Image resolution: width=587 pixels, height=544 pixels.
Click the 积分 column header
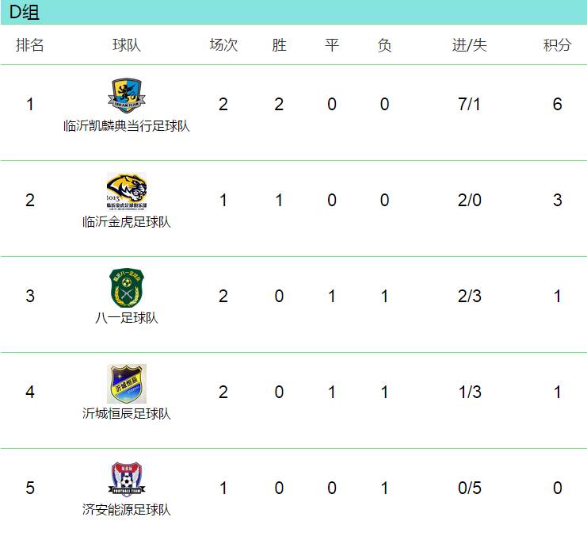point(557,45)
